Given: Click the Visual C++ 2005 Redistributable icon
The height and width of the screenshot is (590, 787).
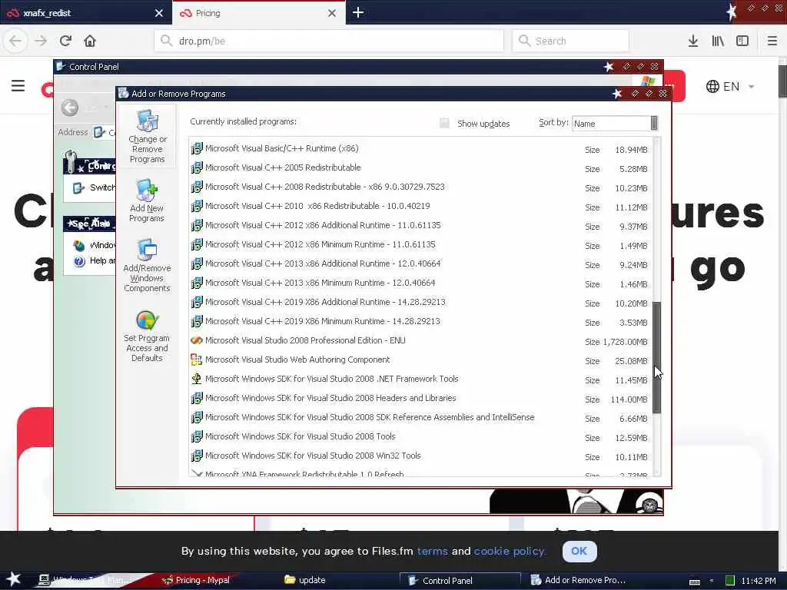Looking at the screenshot, I should [x=197, y=167].
